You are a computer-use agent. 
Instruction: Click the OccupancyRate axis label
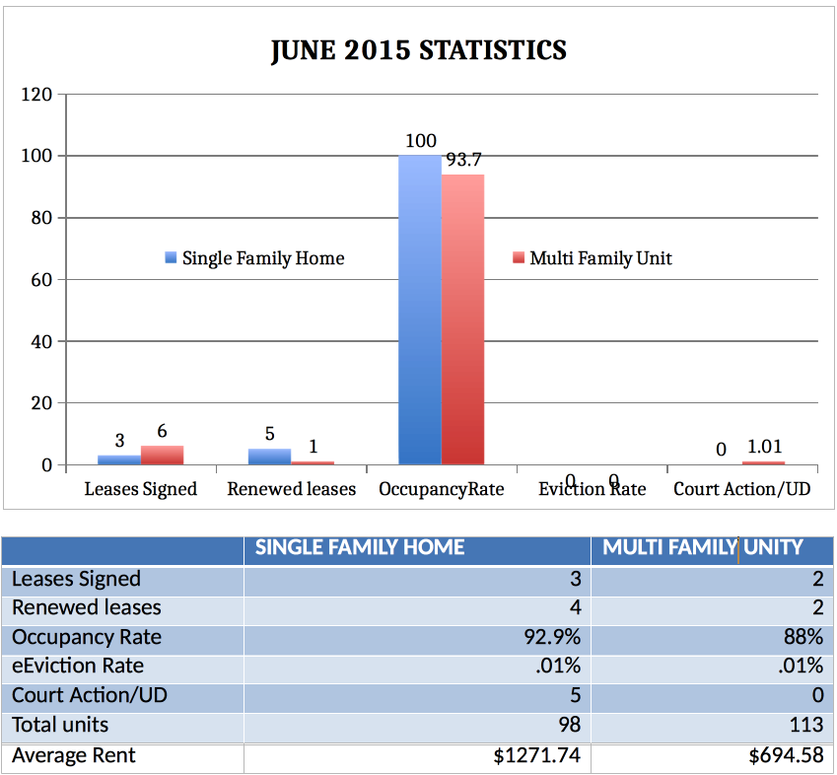(442, 489)
